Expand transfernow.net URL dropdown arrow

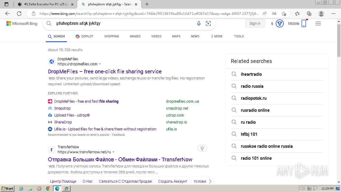tap(113, 152)
